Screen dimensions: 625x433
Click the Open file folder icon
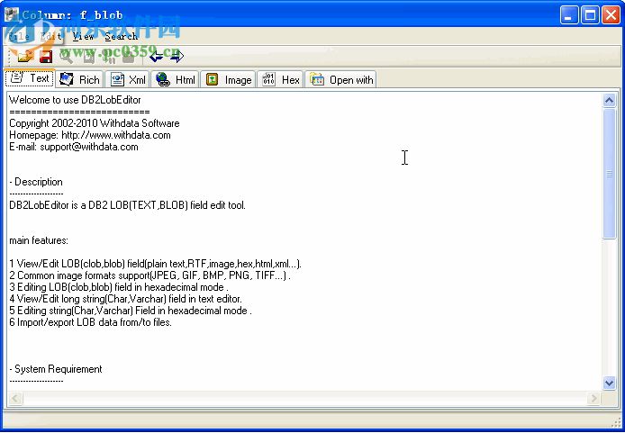(24, 57)
